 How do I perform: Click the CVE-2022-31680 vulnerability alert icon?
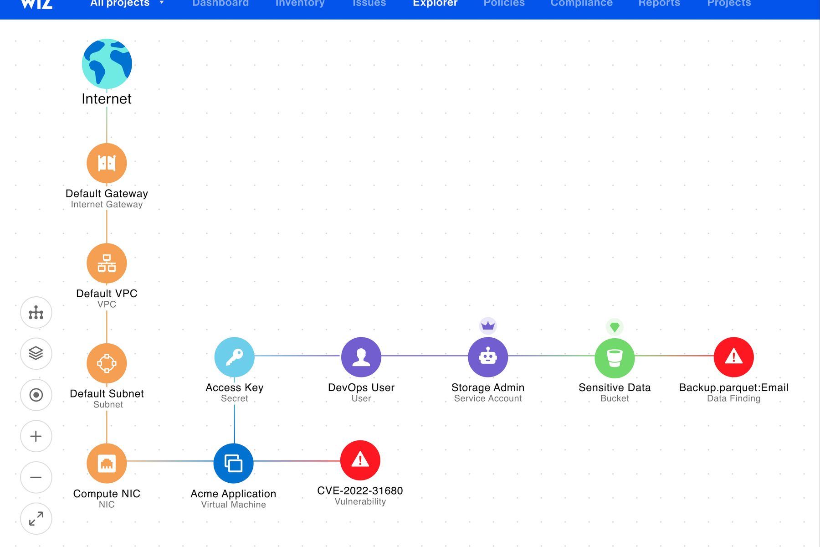(360, 460)
